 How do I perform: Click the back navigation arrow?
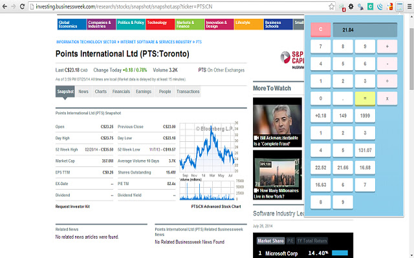[5, 6]
